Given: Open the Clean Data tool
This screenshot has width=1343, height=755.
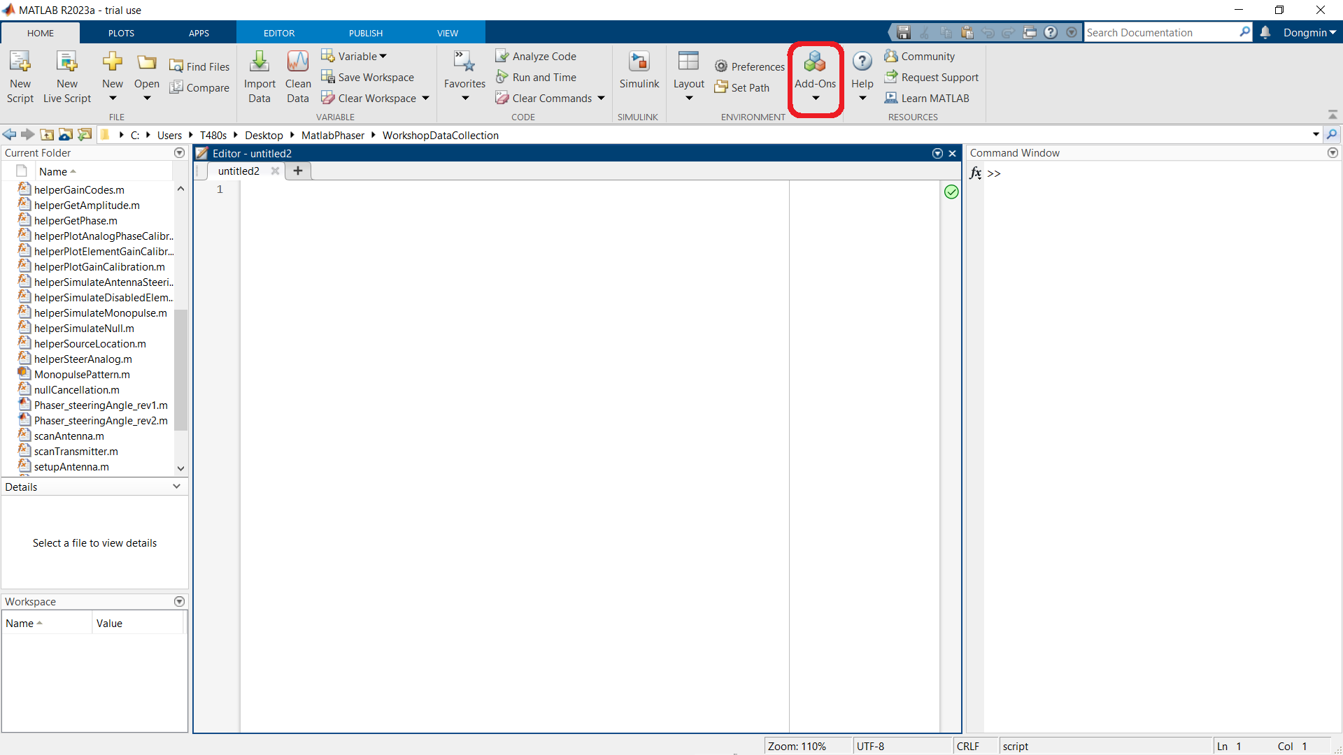Looking at the screenshot, I should click(x=297, y=75).
